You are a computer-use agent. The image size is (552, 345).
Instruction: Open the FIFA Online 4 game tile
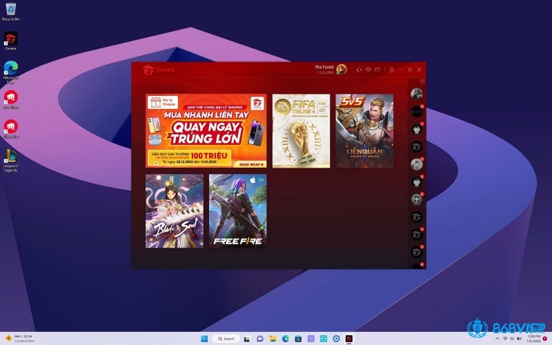click(301, 130)
